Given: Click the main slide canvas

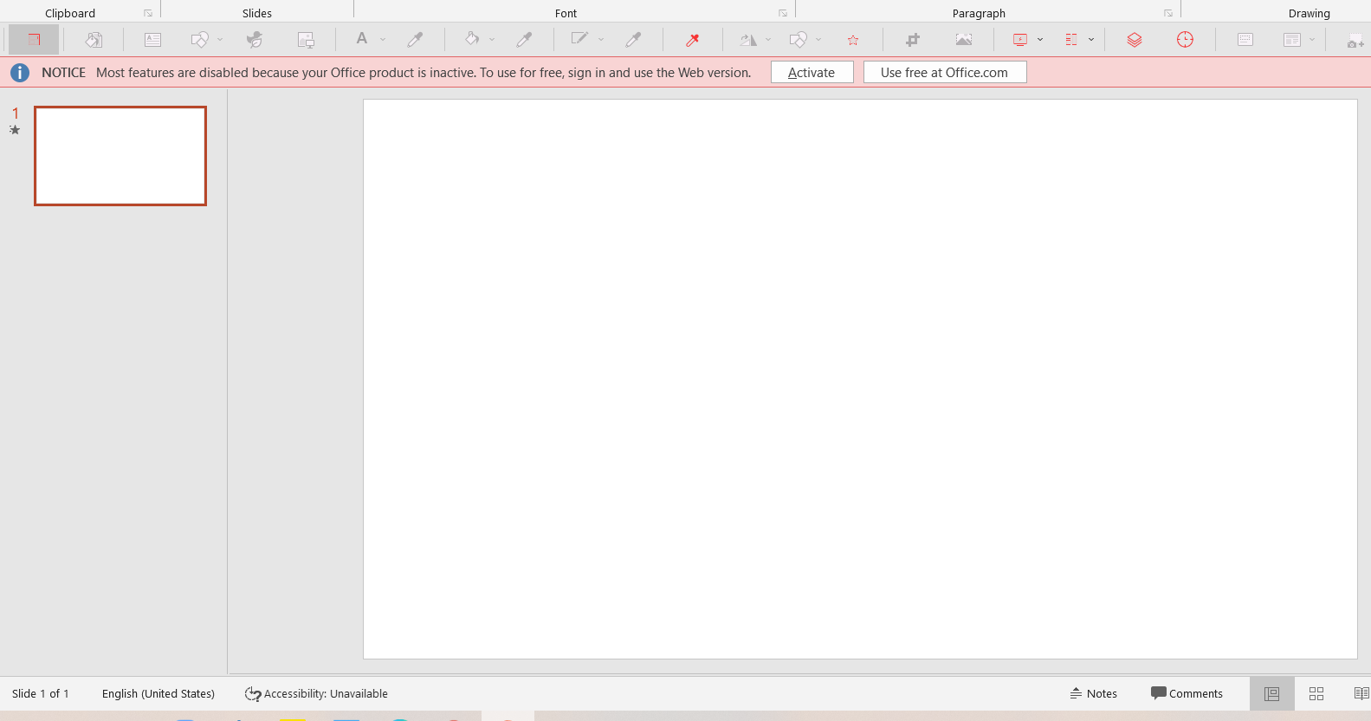Looking at the screenshot, I should click(x=860, y=379).
